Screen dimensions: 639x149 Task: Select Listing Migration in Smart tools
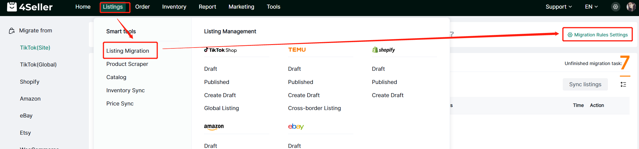pos(128,51)
